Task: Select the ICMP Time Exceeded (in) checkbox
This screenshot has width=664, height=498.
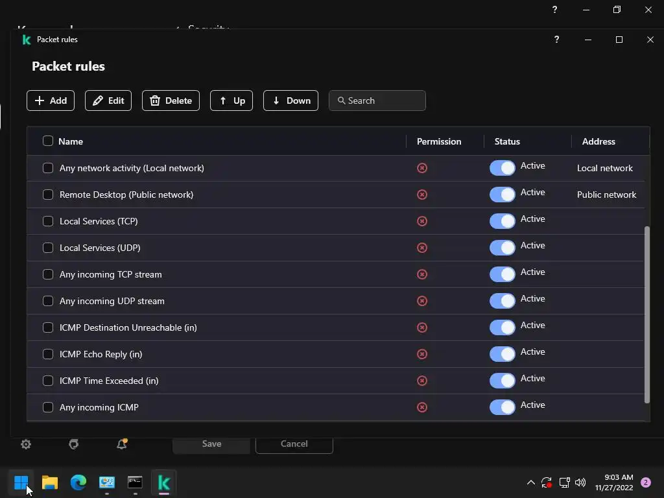Action: [48, 381]
